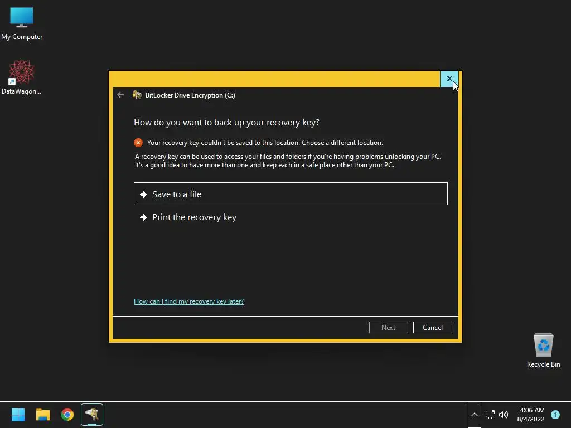Close the BitLocker dialog window
Image resolution: width=571 pixels, height=428 pixels.
point(449,79)
